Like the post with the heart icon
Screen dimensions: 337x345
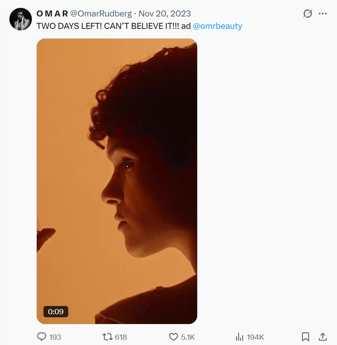[x=173, y=337]
